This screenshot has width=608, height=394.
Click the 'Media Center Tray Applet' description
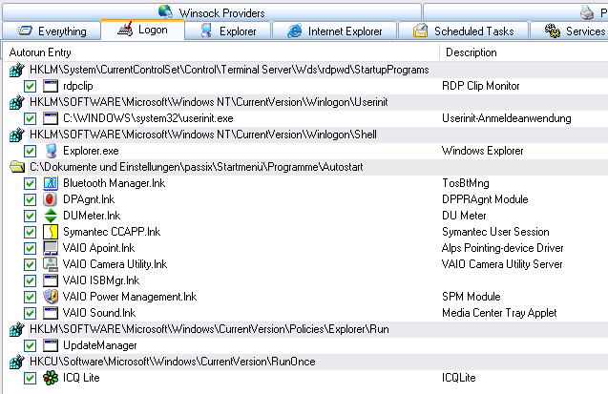[499, 313]
